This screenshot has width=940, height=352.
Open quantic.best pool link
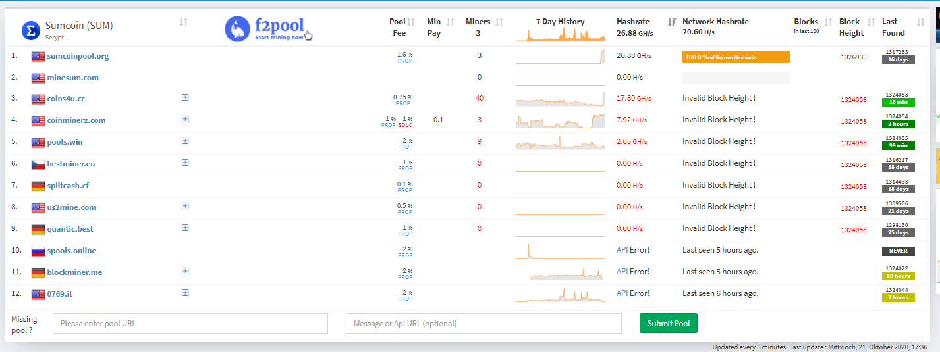coord(70,229)
